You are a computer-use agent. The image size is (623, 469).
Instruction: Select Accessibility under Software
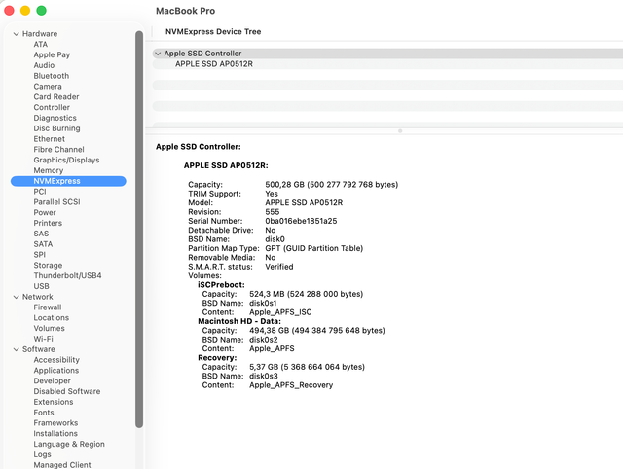tap(56, 360)
